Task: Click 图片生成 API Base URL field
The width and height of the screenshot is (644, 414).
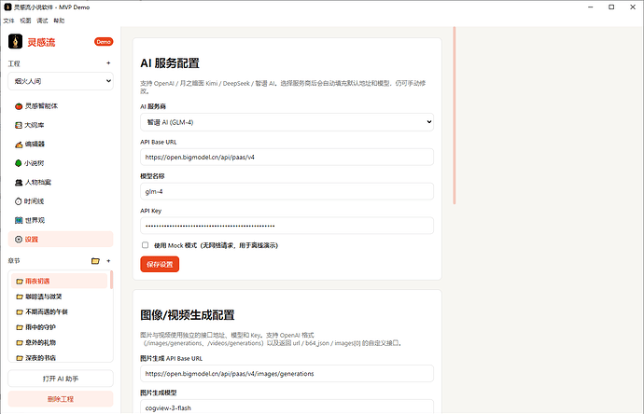Action: [x=287, y=374]
